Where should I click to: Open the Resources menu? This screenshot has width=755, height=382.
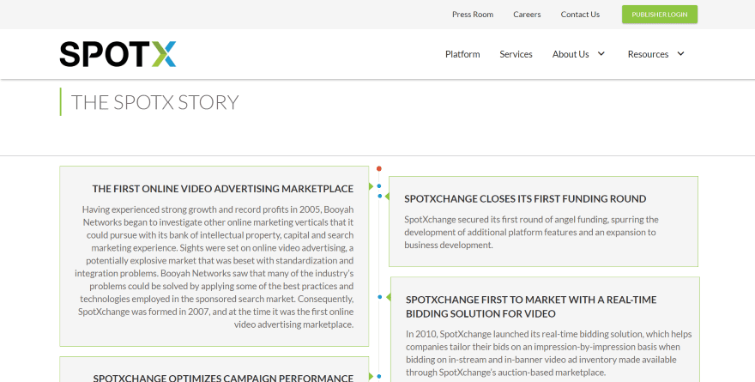(648, 54)
